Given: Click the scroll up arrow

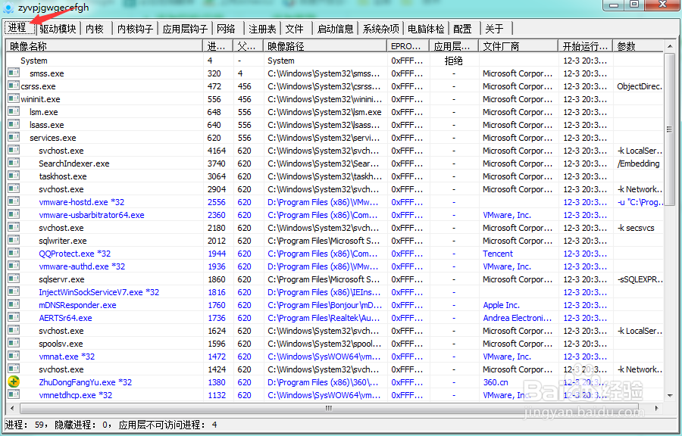Looking at the screenshot, I should tap(670, 45).
